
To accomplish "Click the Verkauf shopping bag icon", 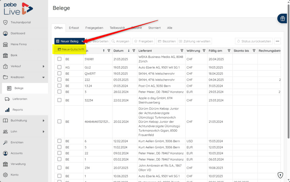I will [x=5, y=66].
